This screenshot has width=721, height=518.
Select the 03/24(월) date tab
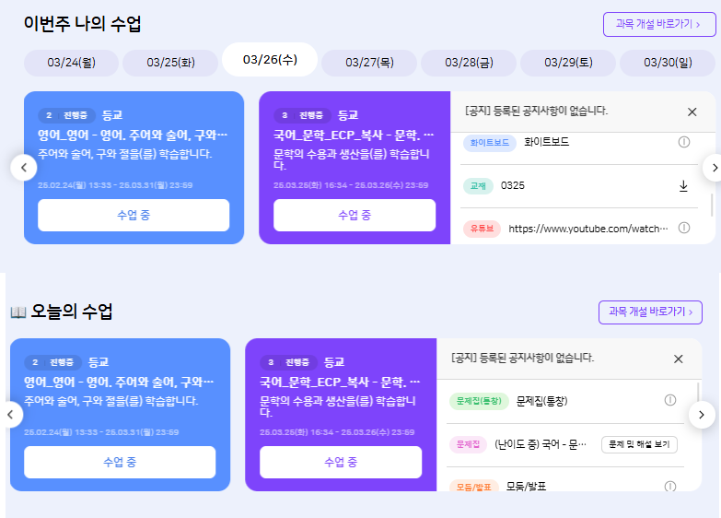tap(71, 63)
